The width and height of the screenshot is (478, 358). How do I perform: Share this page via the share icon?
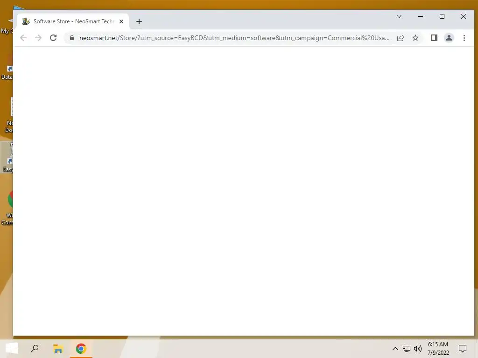tap(401, 38)
